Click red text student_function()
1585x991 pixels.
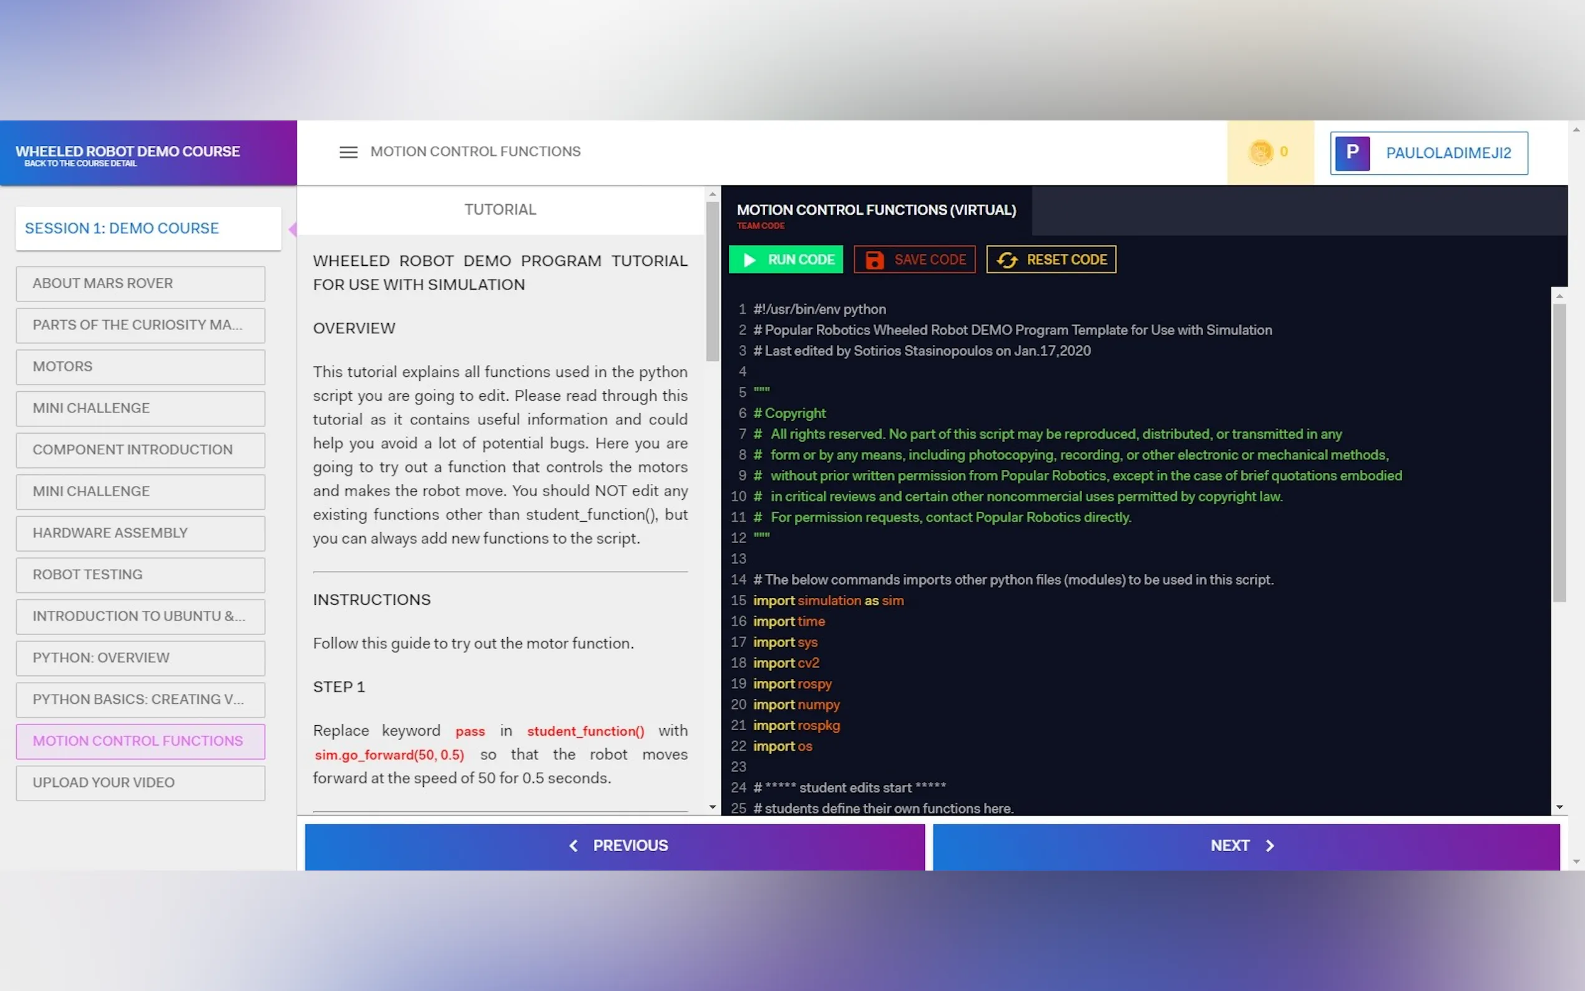click(x=585, y=731)
